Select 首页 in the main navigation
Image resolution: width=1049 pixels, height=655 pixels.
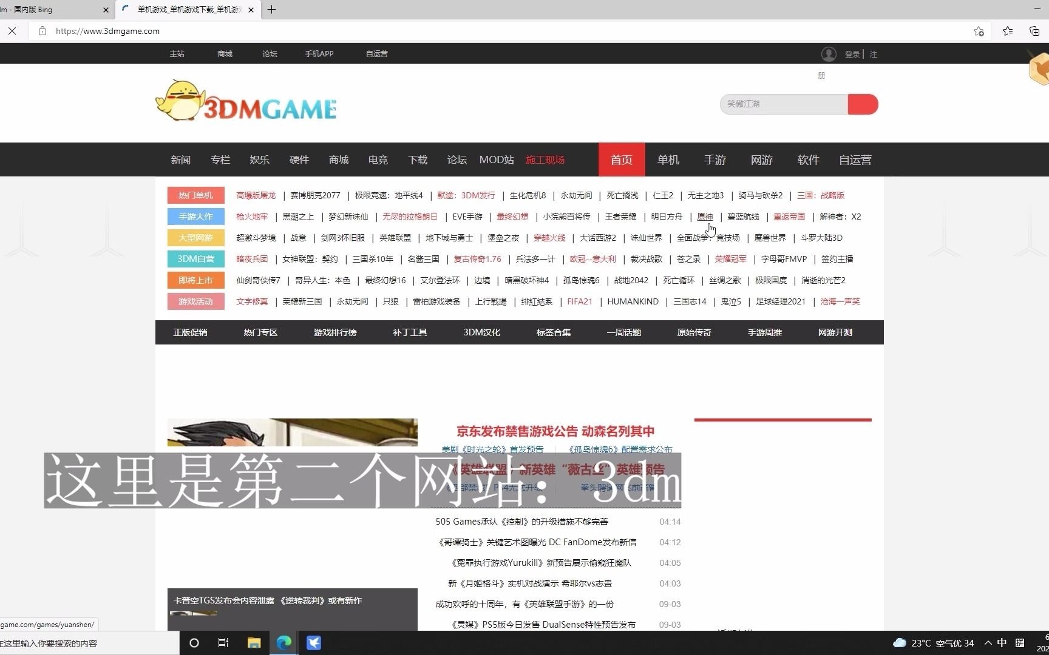point(622,160)
